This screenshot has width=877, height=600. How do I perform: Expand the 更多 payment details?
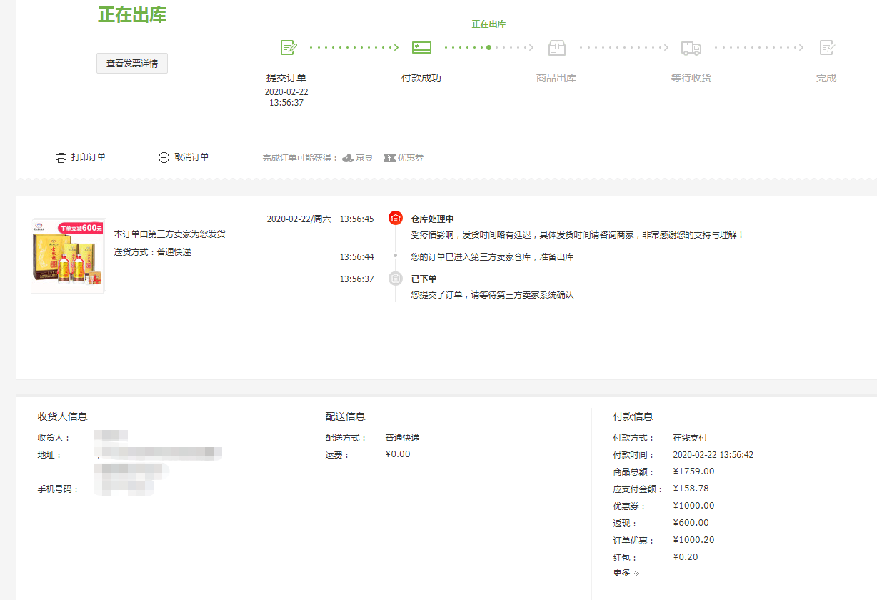click(x=626, y=573)
